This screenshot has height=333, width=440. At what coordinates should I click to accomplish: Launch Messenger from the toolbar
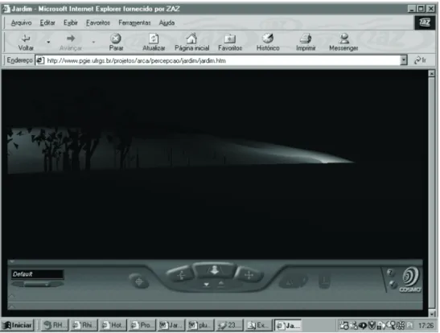pyautogui.click(x=343, y=42)
